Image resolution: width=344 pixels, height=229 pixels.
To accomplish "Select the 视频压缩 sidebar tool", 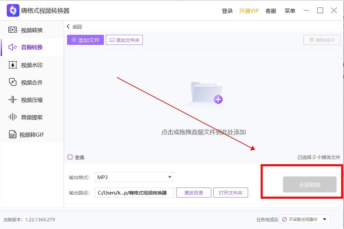I will click(28, 99).
